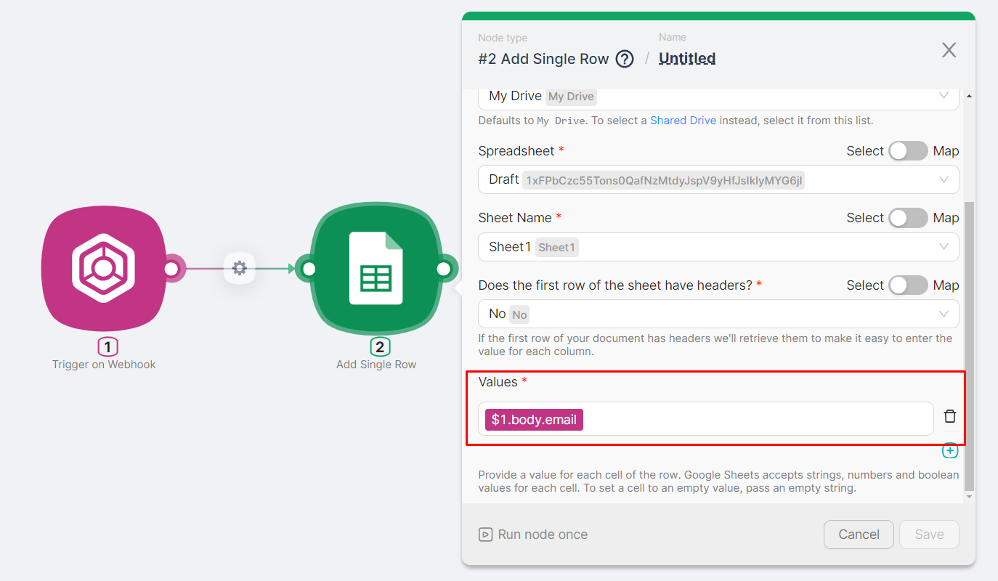Expand the Spreadsheet Draft dropdown
This screenshot has height=581, width=998.
(718, 179)
